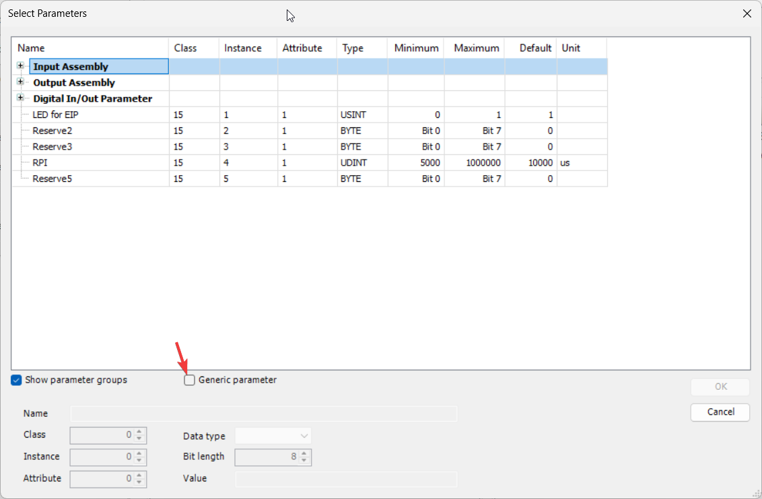Open the Data type dropdown
The width and height of the screenshot is (762, 499).
tap(273, 436)
